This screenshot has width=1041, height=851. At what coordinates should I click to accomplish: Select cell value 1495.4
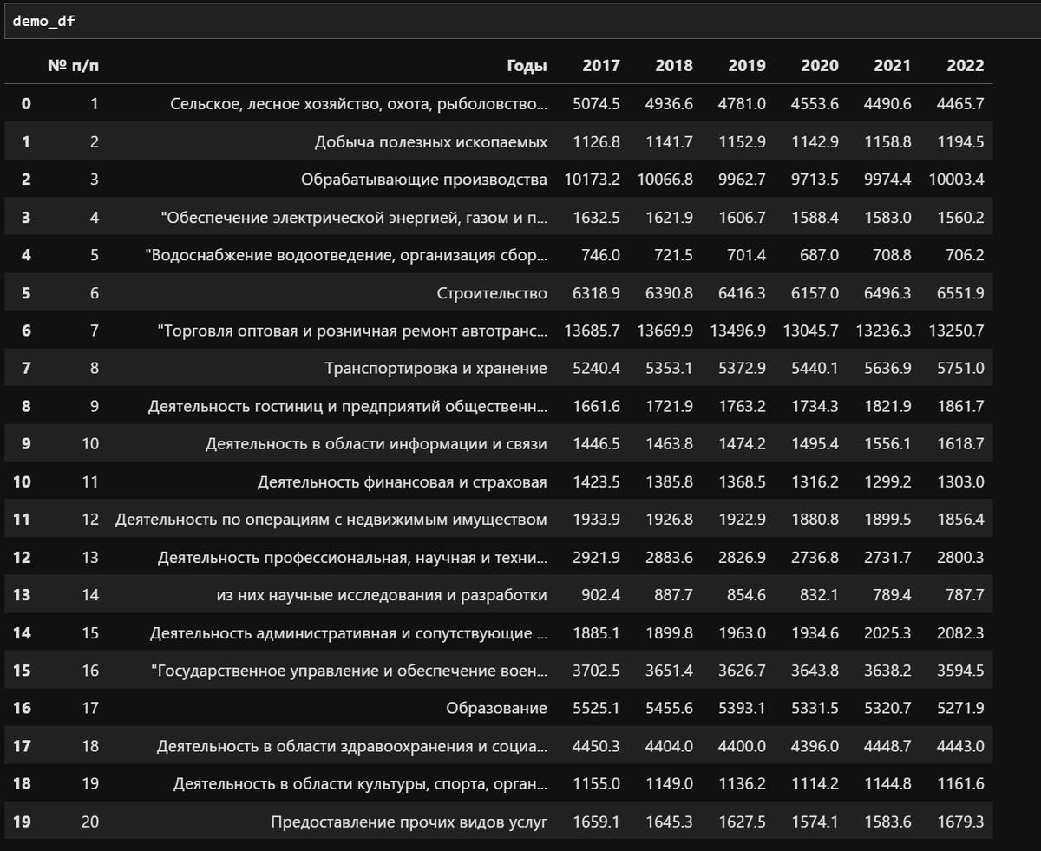tap(815, 444)
